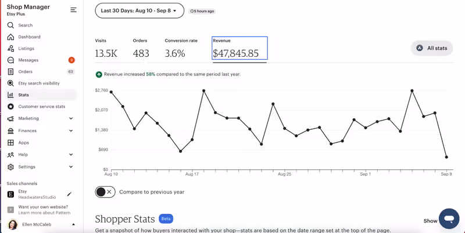The height and width of the screenshot is (233, 465).
Task: Click the All stats button
Action: 432,48
